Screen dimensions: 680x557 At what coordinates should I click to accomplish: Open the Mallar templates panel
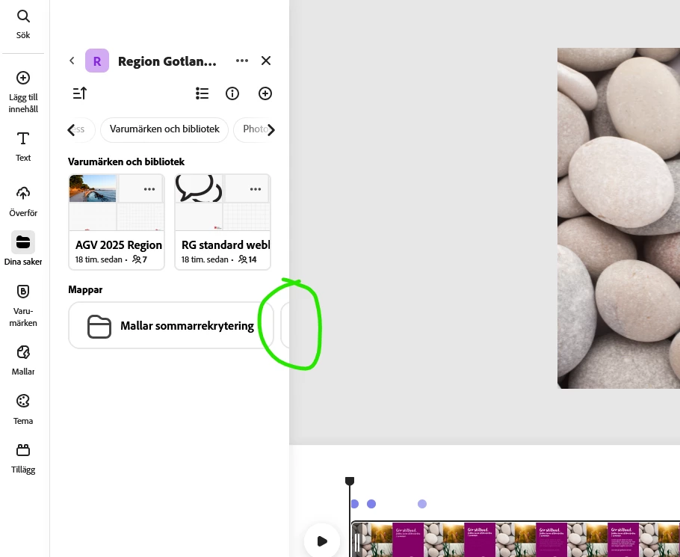click(23, 360)
